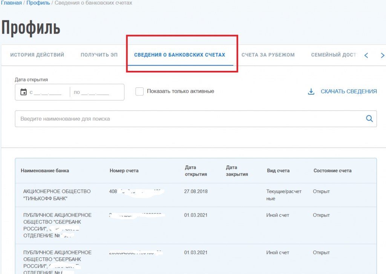386x274 pixels.
Task: Select 'Сведения о банковских счетах' tab
Action: [179, 55]
